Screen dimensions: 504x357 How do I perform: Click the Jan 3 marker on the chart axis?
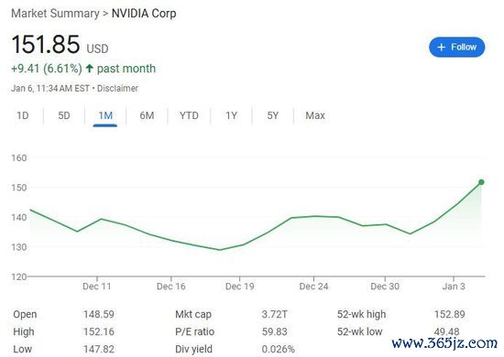pos(454,286)
